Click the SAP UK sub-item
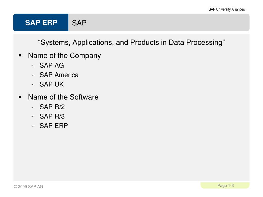The width and height of the screenshot is (263, 197). click(x=51, y=84)
